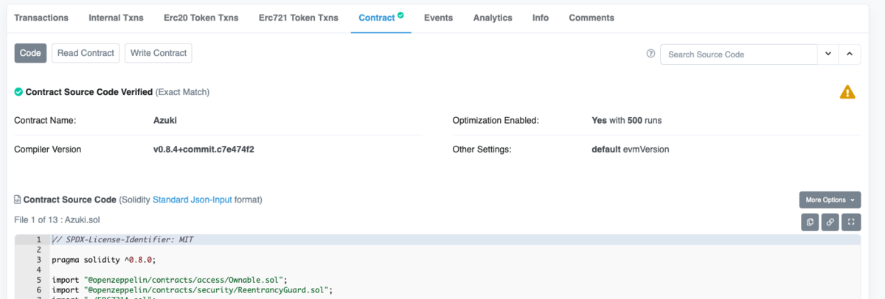Open the Transactions tab
885x299 pixels.
point(41,18)
